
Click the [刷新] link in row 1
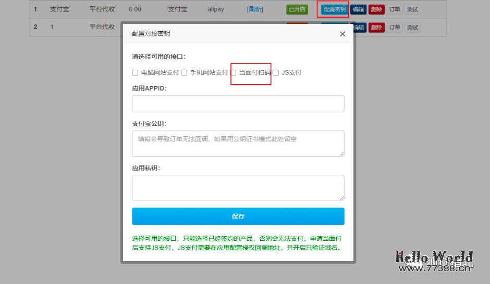(255, 9)
